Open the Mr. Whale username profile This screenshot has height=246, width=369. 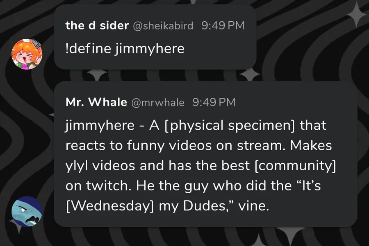pos(96,102)
